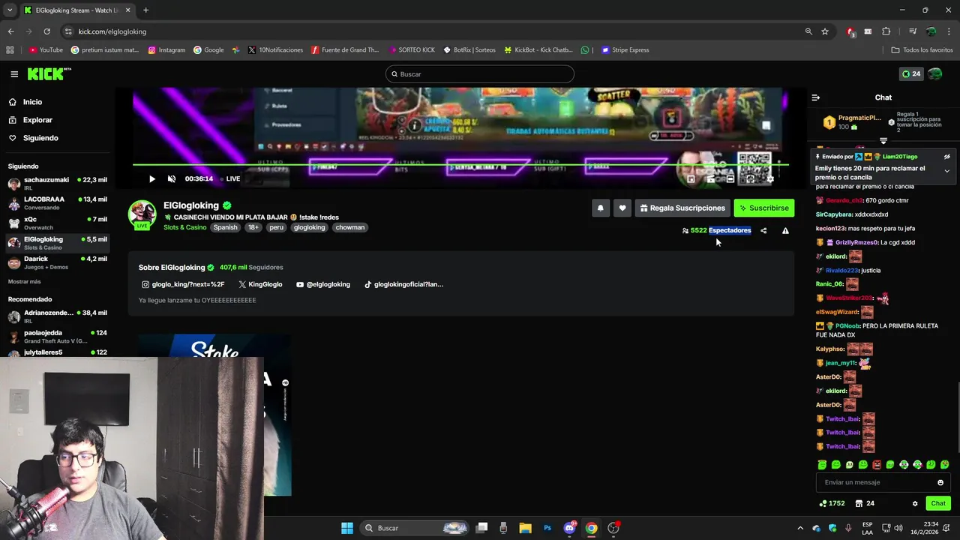Show hidden system tray icons
Viewport: 960px width, 540px height.
click(800, 528)
